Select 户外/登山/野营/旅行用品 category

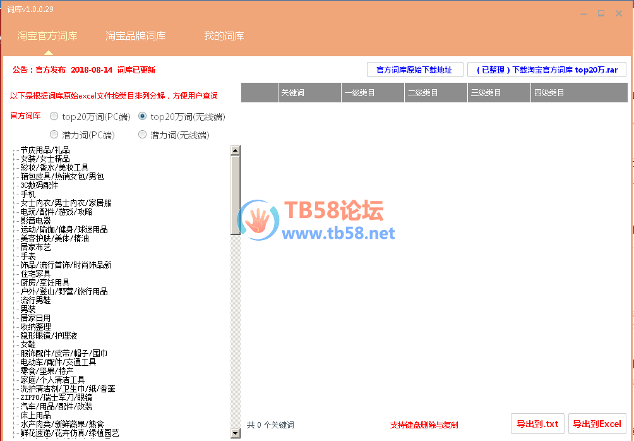(64, 291)
